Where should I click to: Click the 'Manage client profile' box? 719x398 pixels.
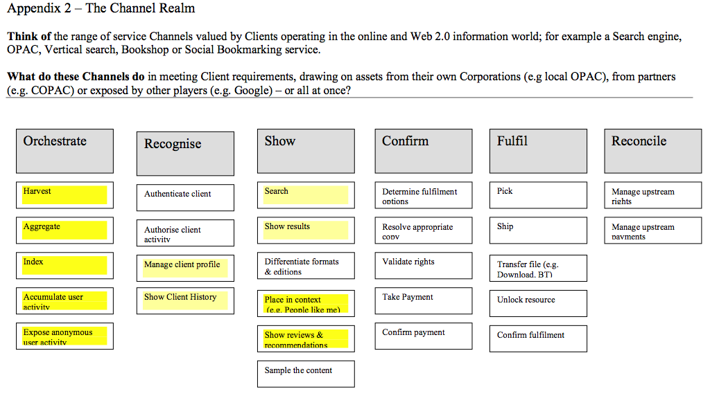(185, 269)
